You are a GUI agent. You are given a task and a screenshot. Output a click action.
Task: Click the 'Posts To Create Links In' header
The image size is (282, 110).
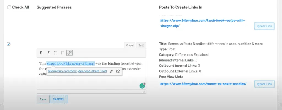coord(181,7)
